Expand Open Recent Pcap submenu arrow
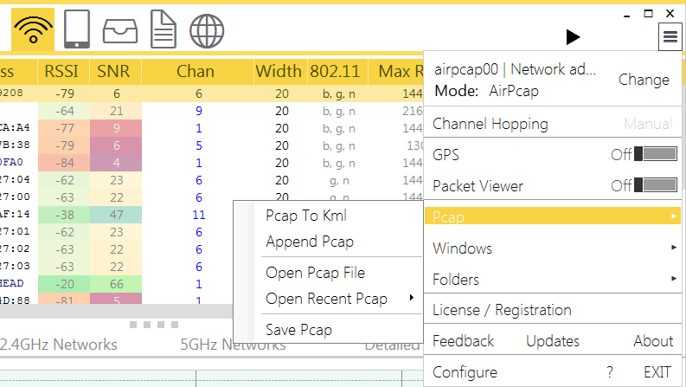The image size is (686, 387). tap(411, 298)
